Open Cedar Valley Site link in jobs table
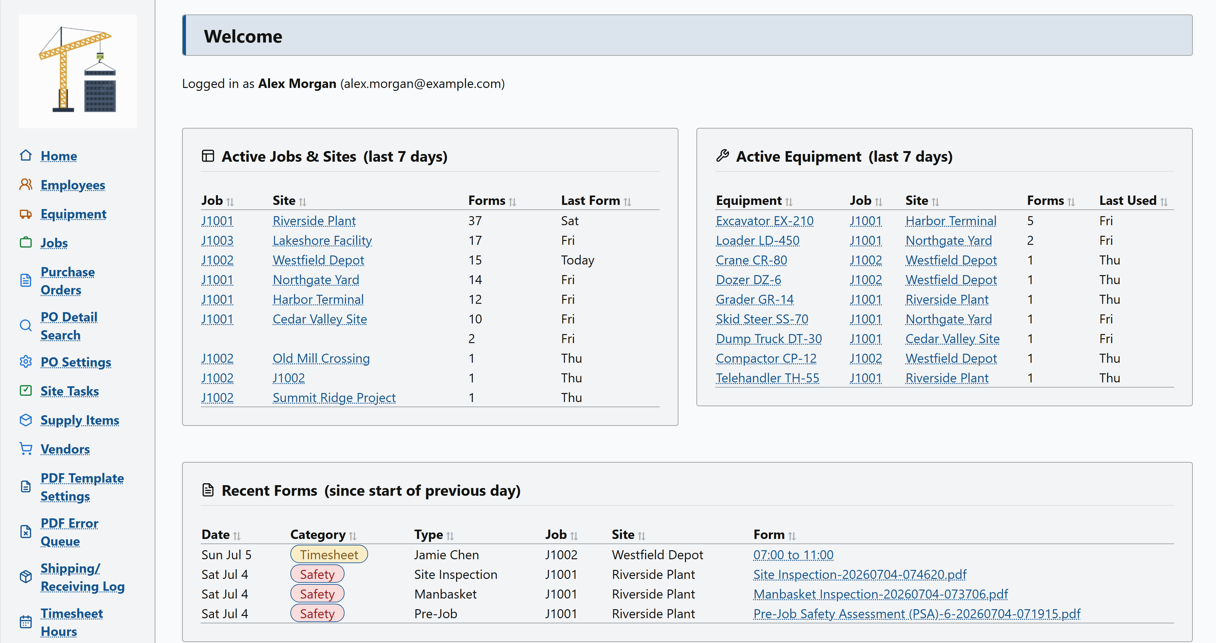Screen dimensions: 1216x643 click(320, 319)
